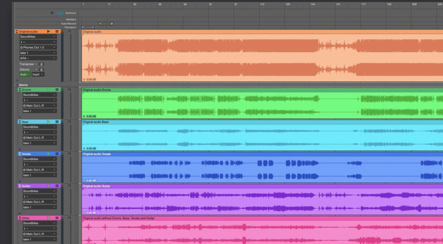Toggle play-enable on Original audio track
This screenshot has width=443, height=244.
coord(48,32)
